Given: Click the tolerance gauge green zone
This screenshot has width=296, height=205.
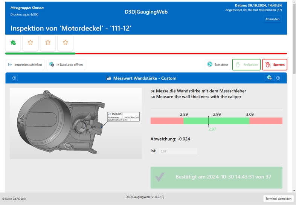Looking at the screenshot, I should point(216,121).
